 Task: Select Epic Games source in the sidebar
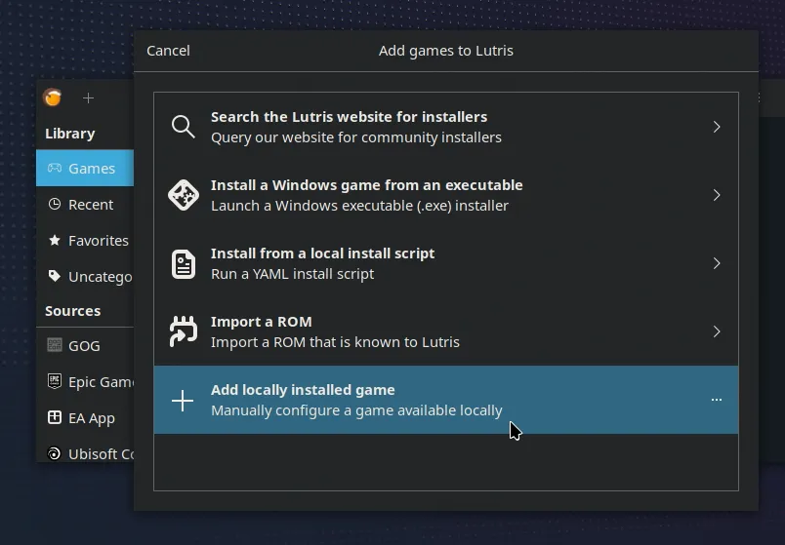pos(85,381)
